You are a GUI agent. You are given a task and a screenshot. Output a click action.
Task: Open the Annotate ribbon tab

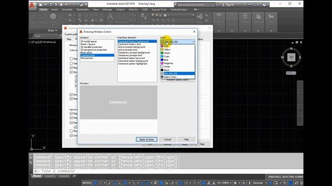67,9
